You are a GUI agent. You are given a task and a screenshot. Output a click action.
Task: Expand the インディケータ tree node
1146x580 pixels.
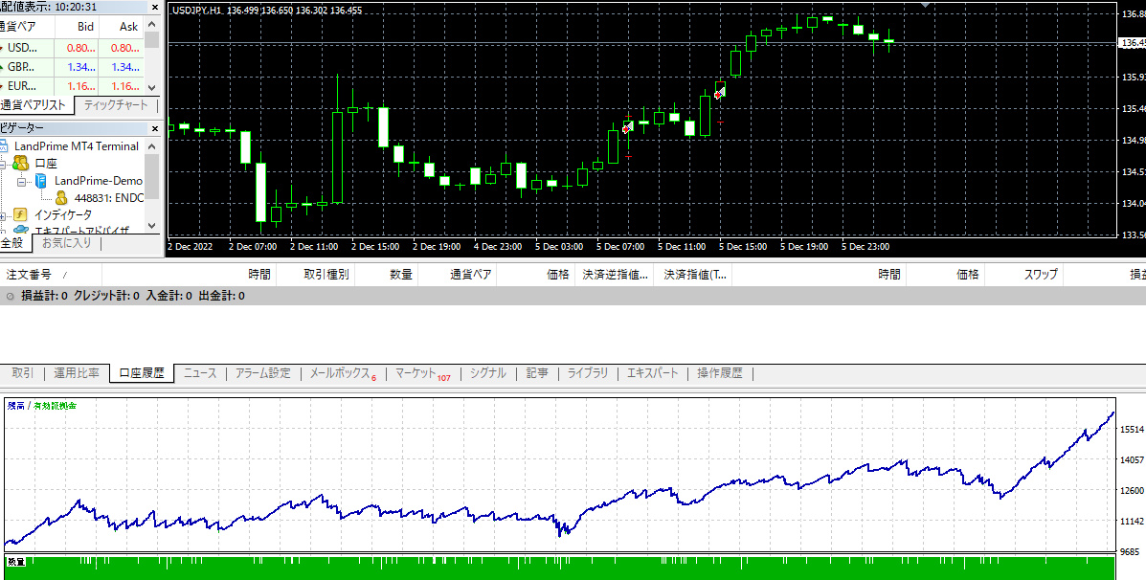pos(3,215)
